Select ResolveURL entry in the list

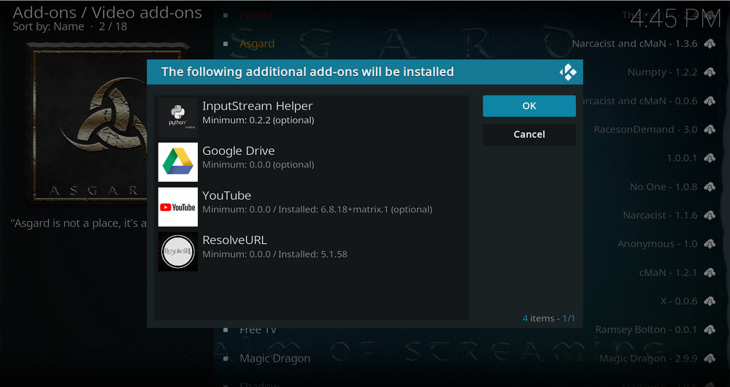[312, 246]
